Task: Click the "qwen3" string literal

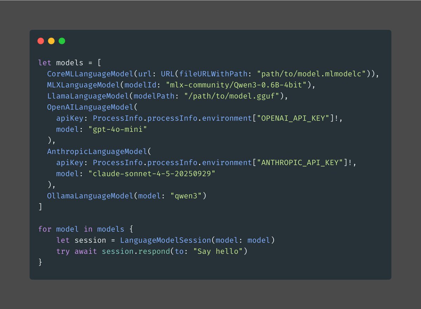Action: coord(186,196)
